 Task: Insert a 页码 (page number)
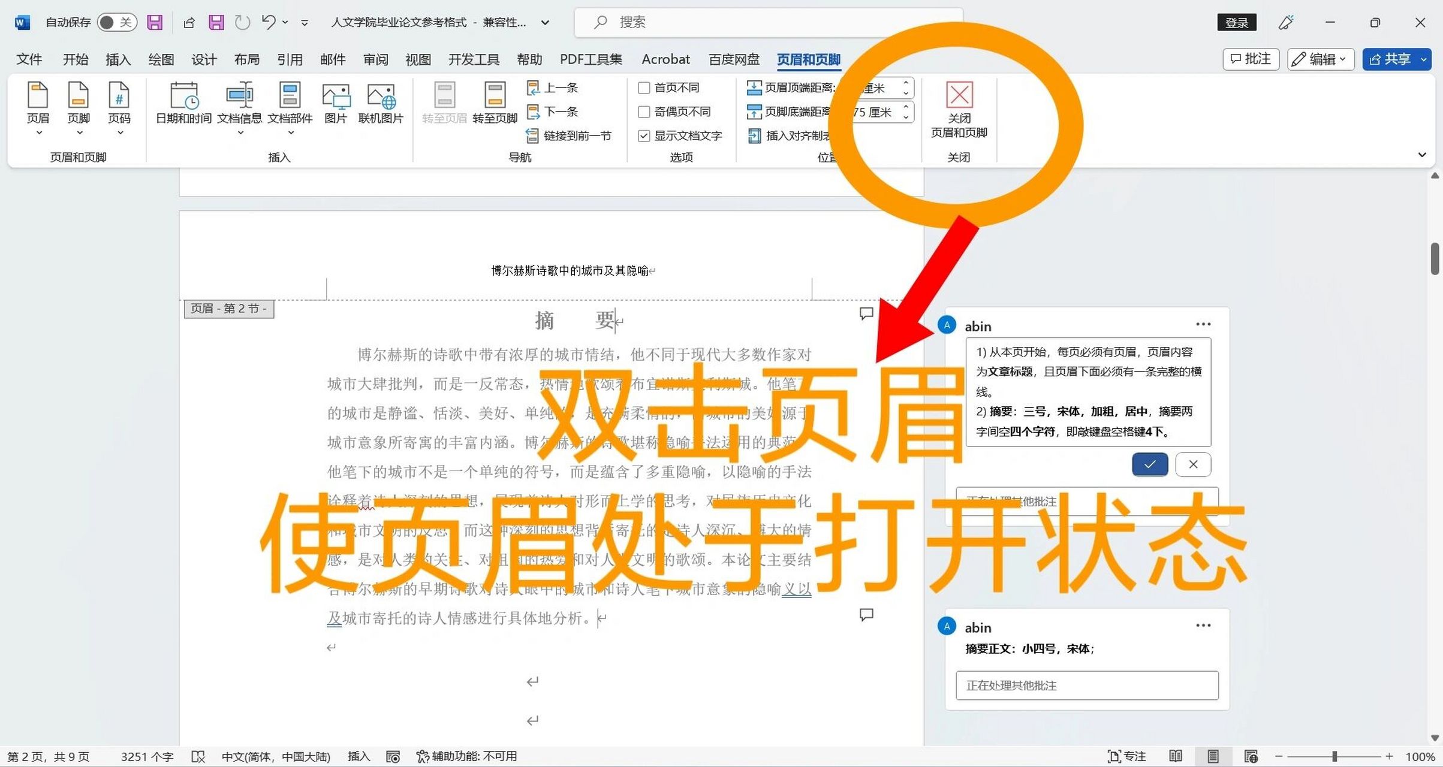pyautogui.click(x=119, y=108)
